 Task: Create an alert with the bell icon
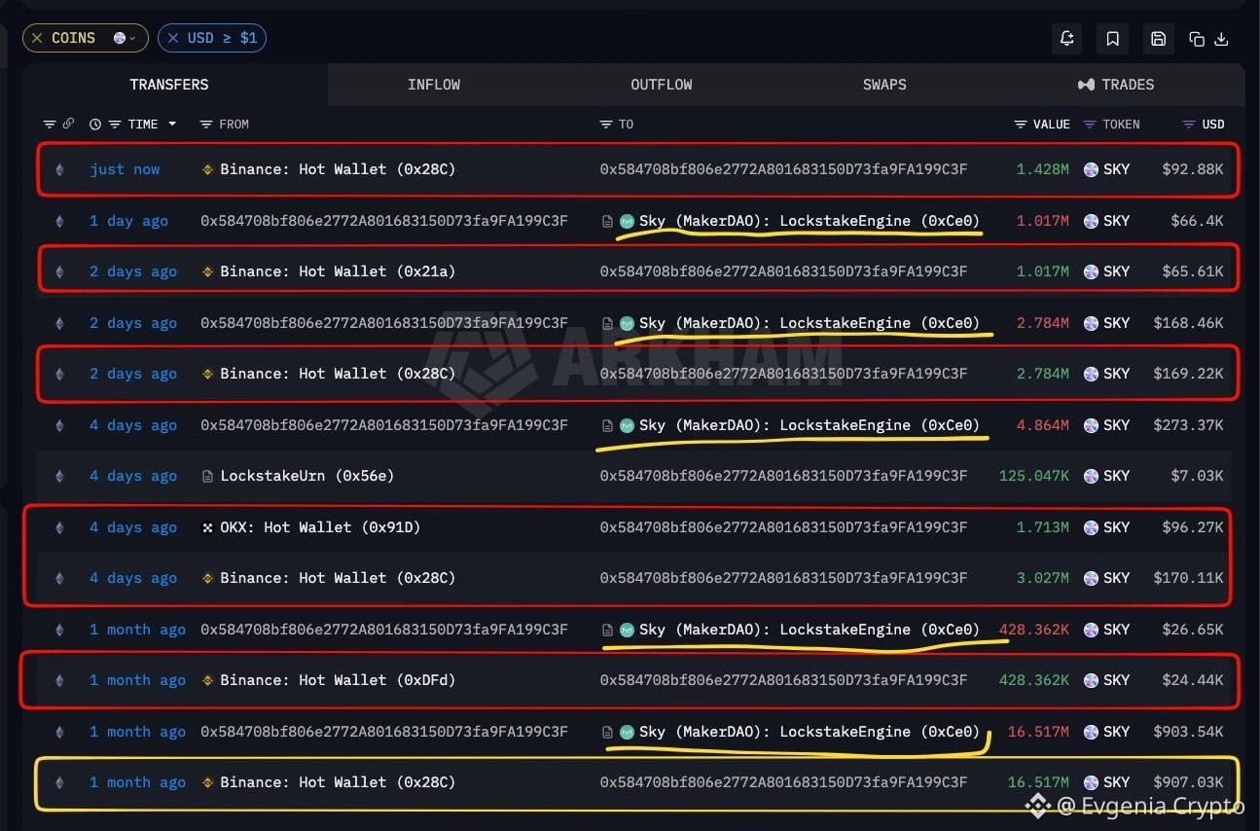pyautogui.click(x=1067, y=39)
